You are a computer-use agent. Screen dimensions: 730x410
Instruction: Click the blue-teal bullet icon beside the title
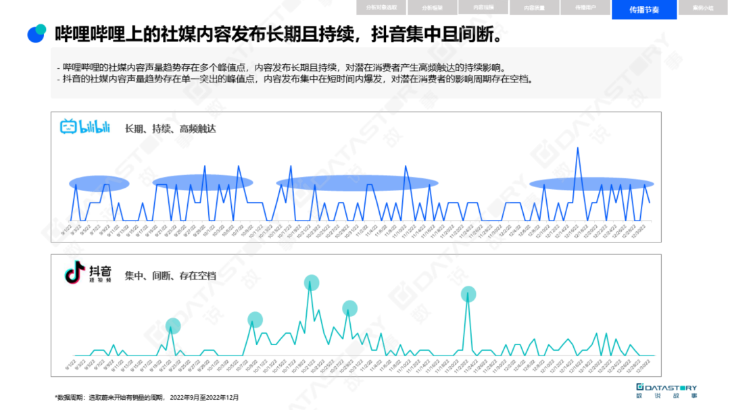click(x=36, y=34)
